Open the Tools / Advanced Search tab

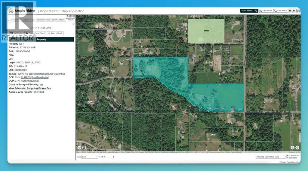41,20
